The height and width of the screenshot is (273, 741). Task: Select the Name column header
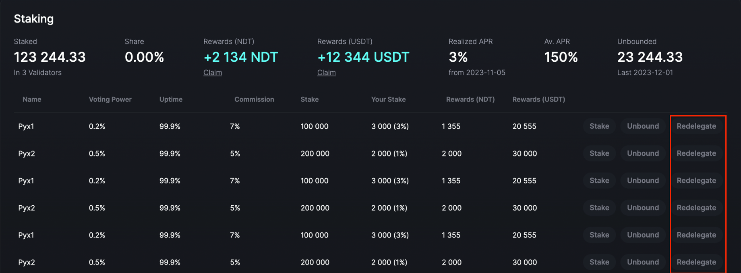pos(32,99)
